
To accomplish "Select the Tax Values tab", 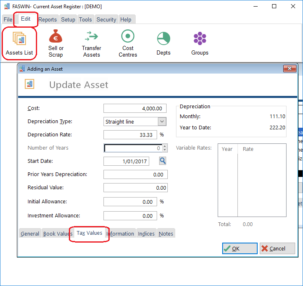I will 89,233.
